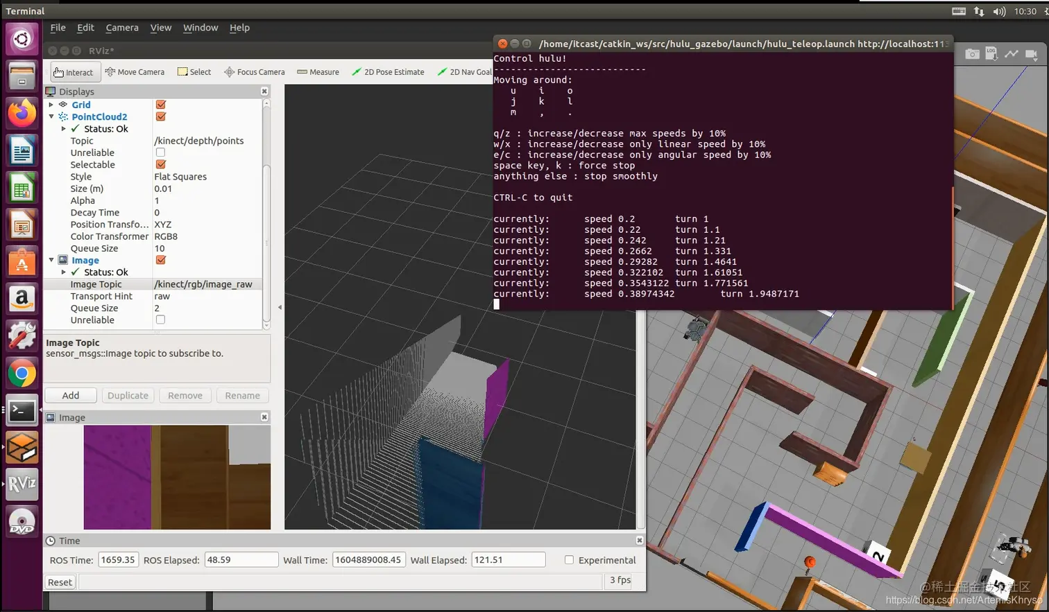Launch Firefox from the dock

tap(22, 113)
